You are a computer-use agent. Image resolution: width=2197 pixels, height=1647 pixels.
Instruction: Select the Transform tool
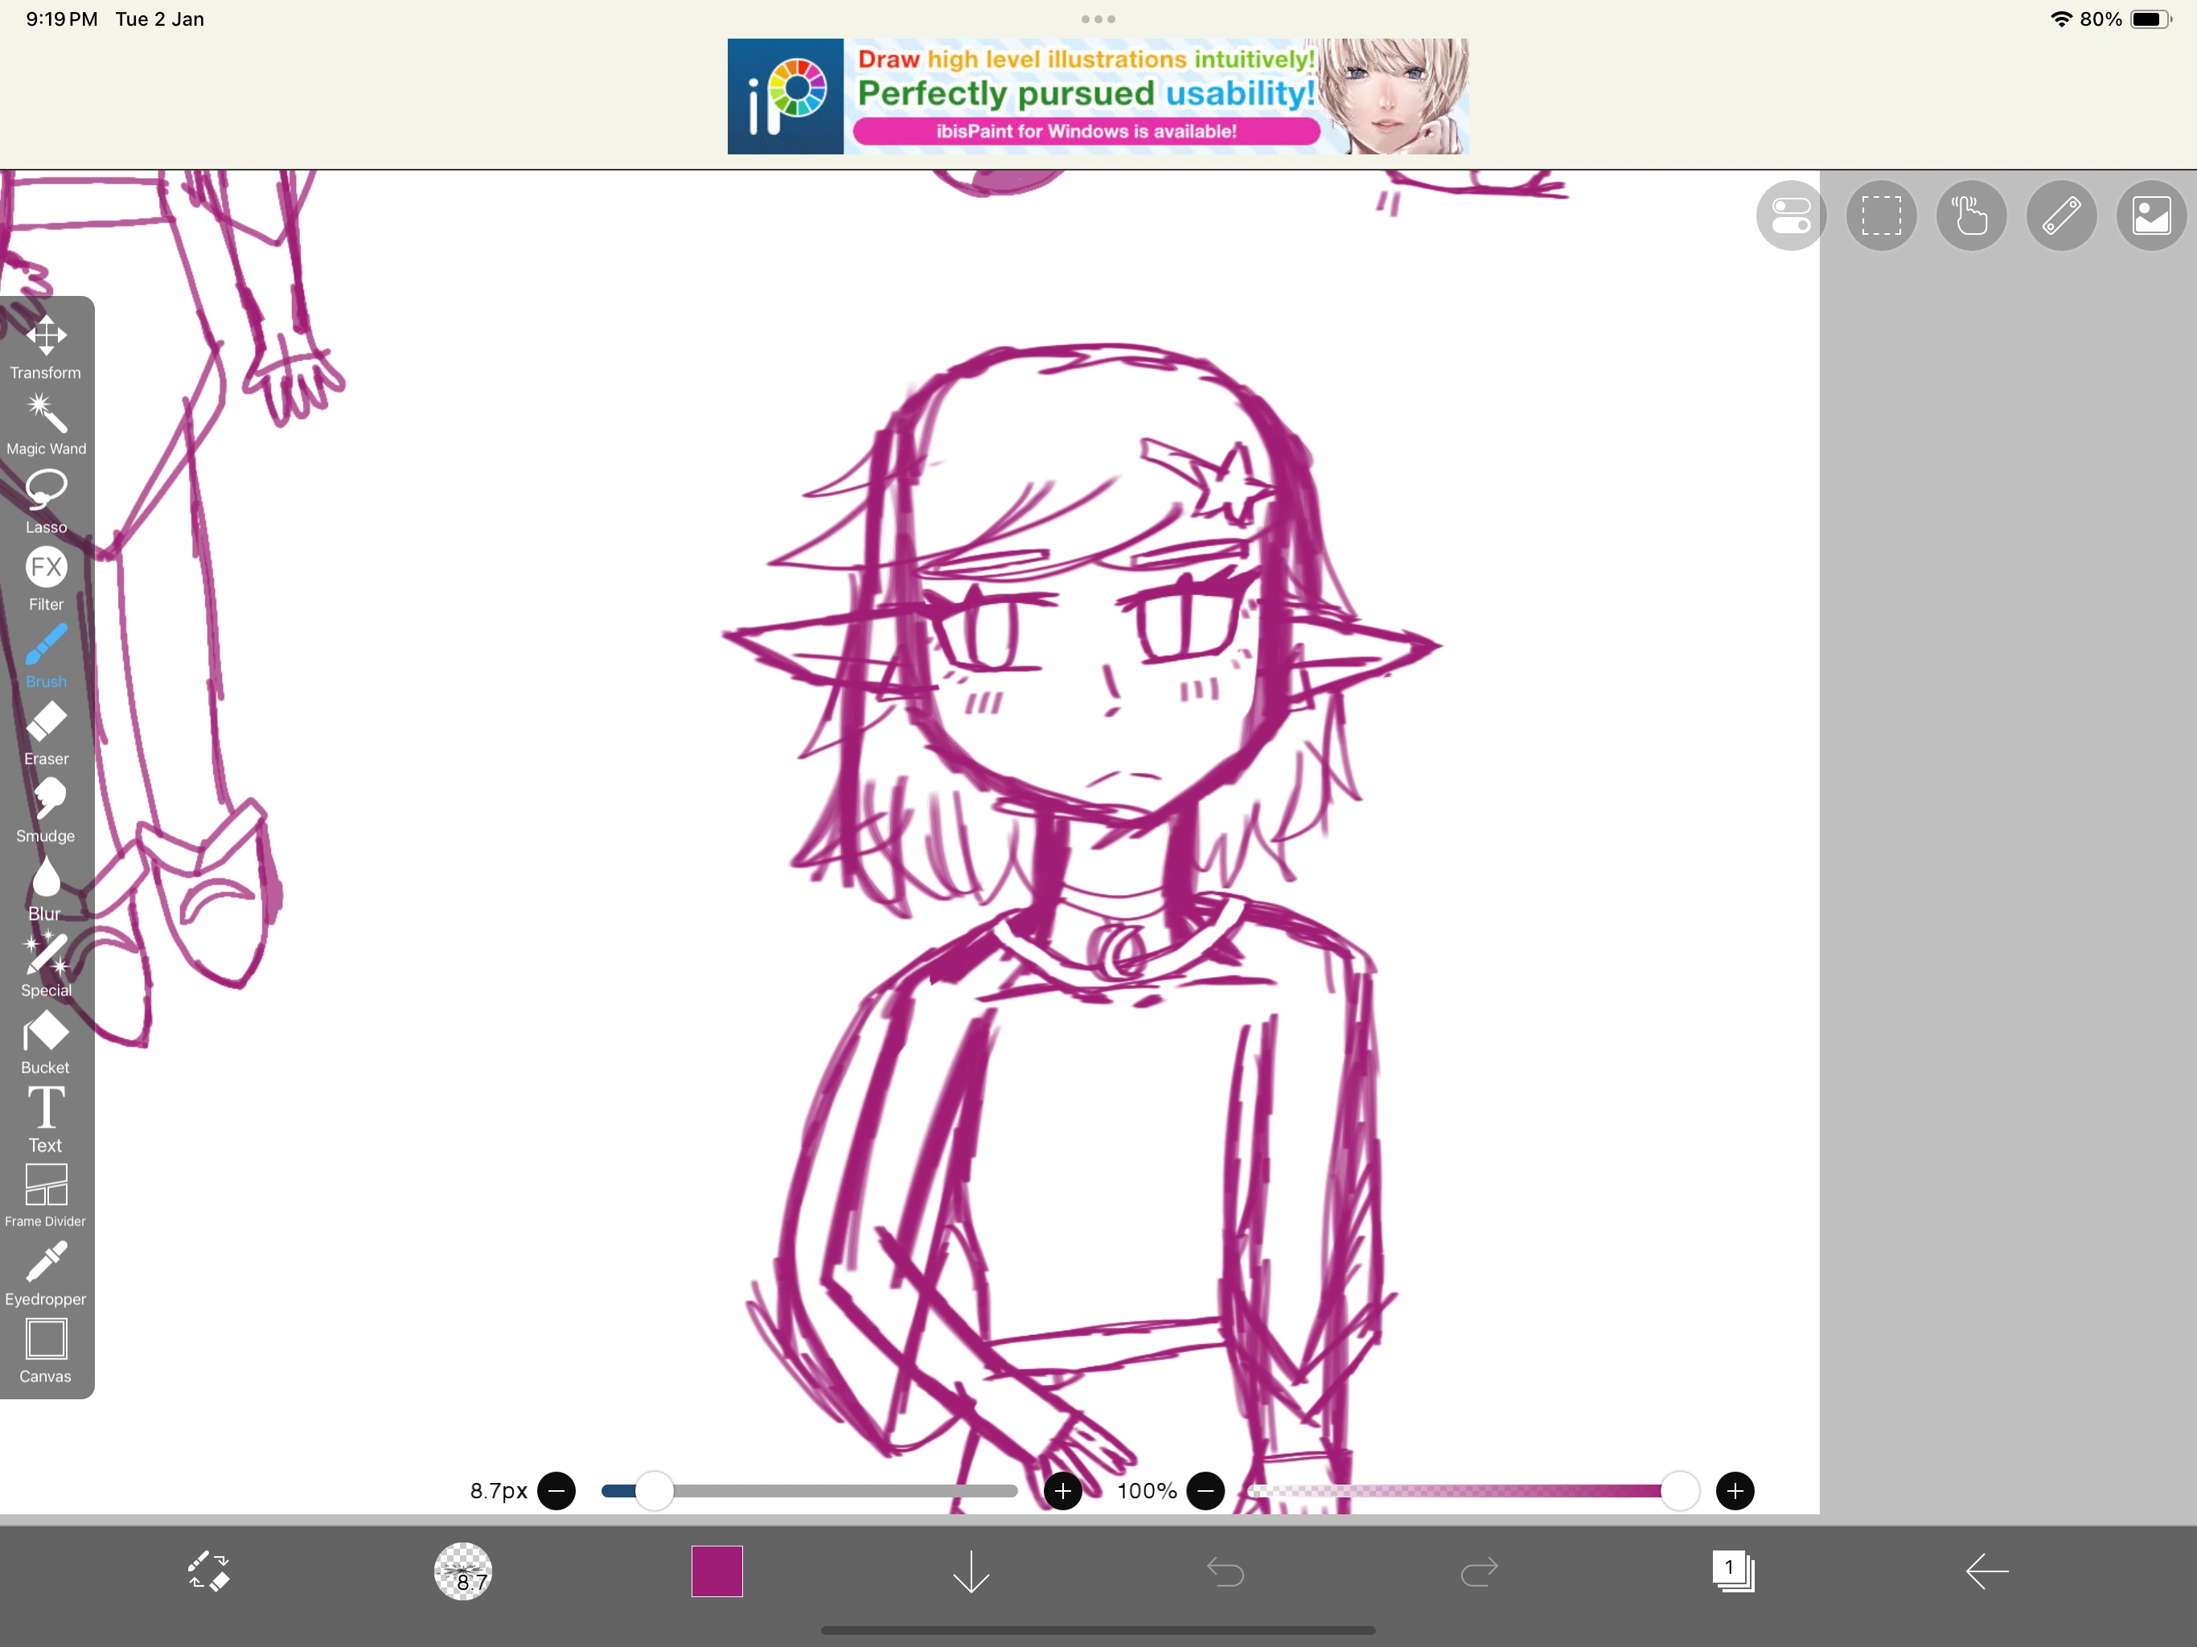click(46, 347)
